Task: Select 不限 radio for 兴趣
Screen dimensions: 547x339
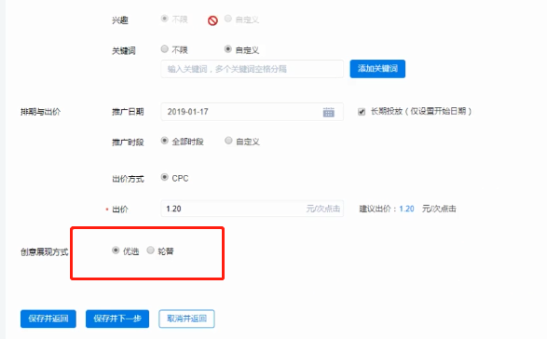Action: pos(165,19)
